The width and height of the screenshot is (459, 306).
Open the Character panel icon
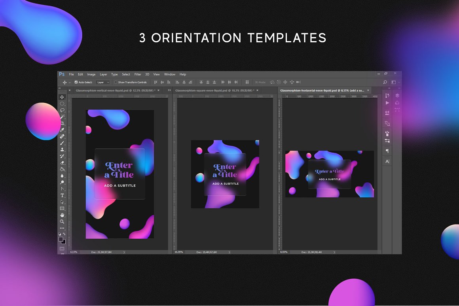[x=387, y=161]
